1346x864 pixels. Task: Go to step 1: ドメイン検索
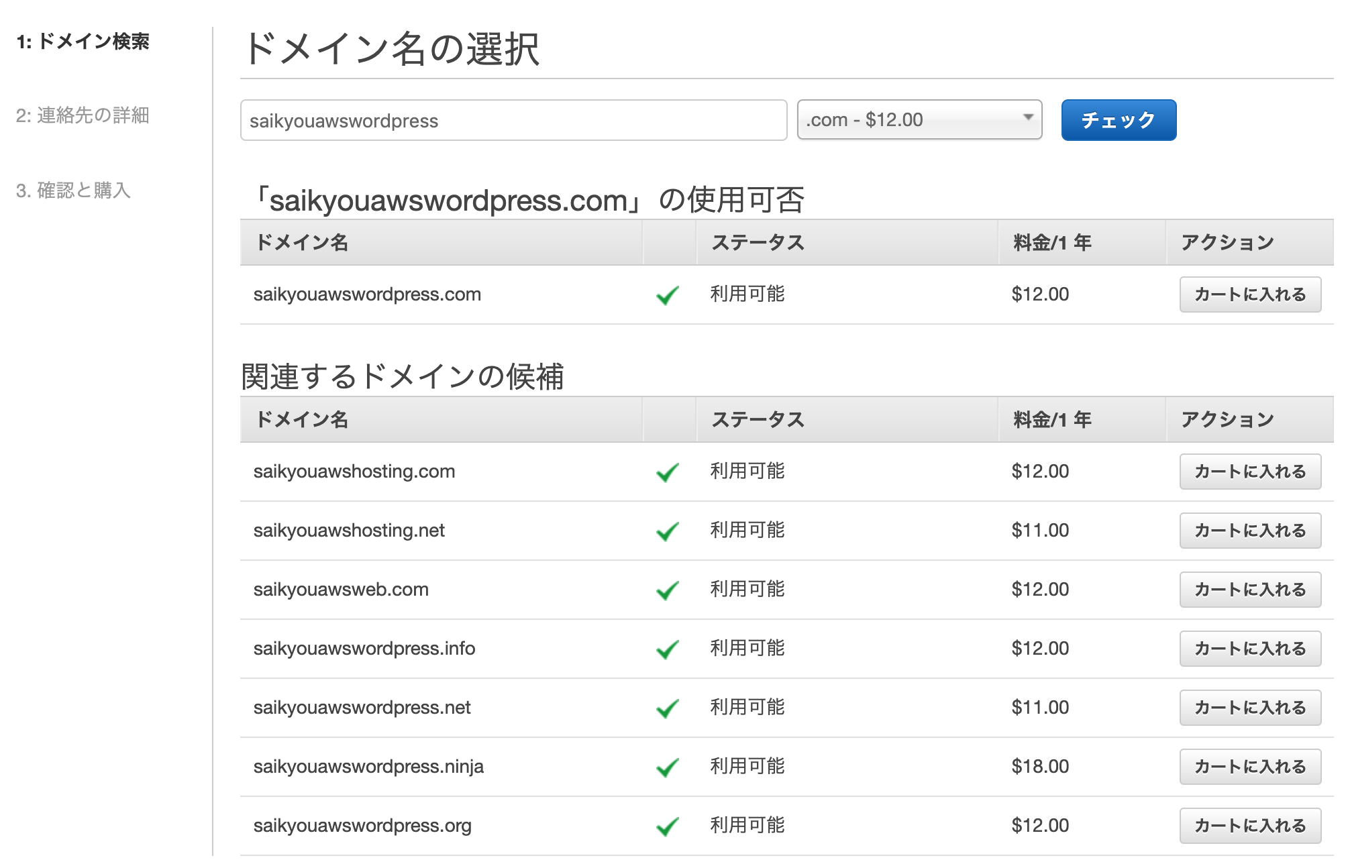[x=83, y=42]
